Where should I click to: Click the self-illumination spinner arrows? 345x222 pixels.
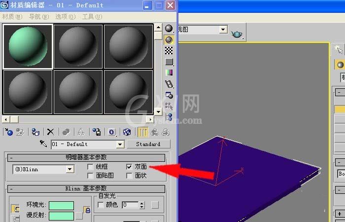coord(142,205)
